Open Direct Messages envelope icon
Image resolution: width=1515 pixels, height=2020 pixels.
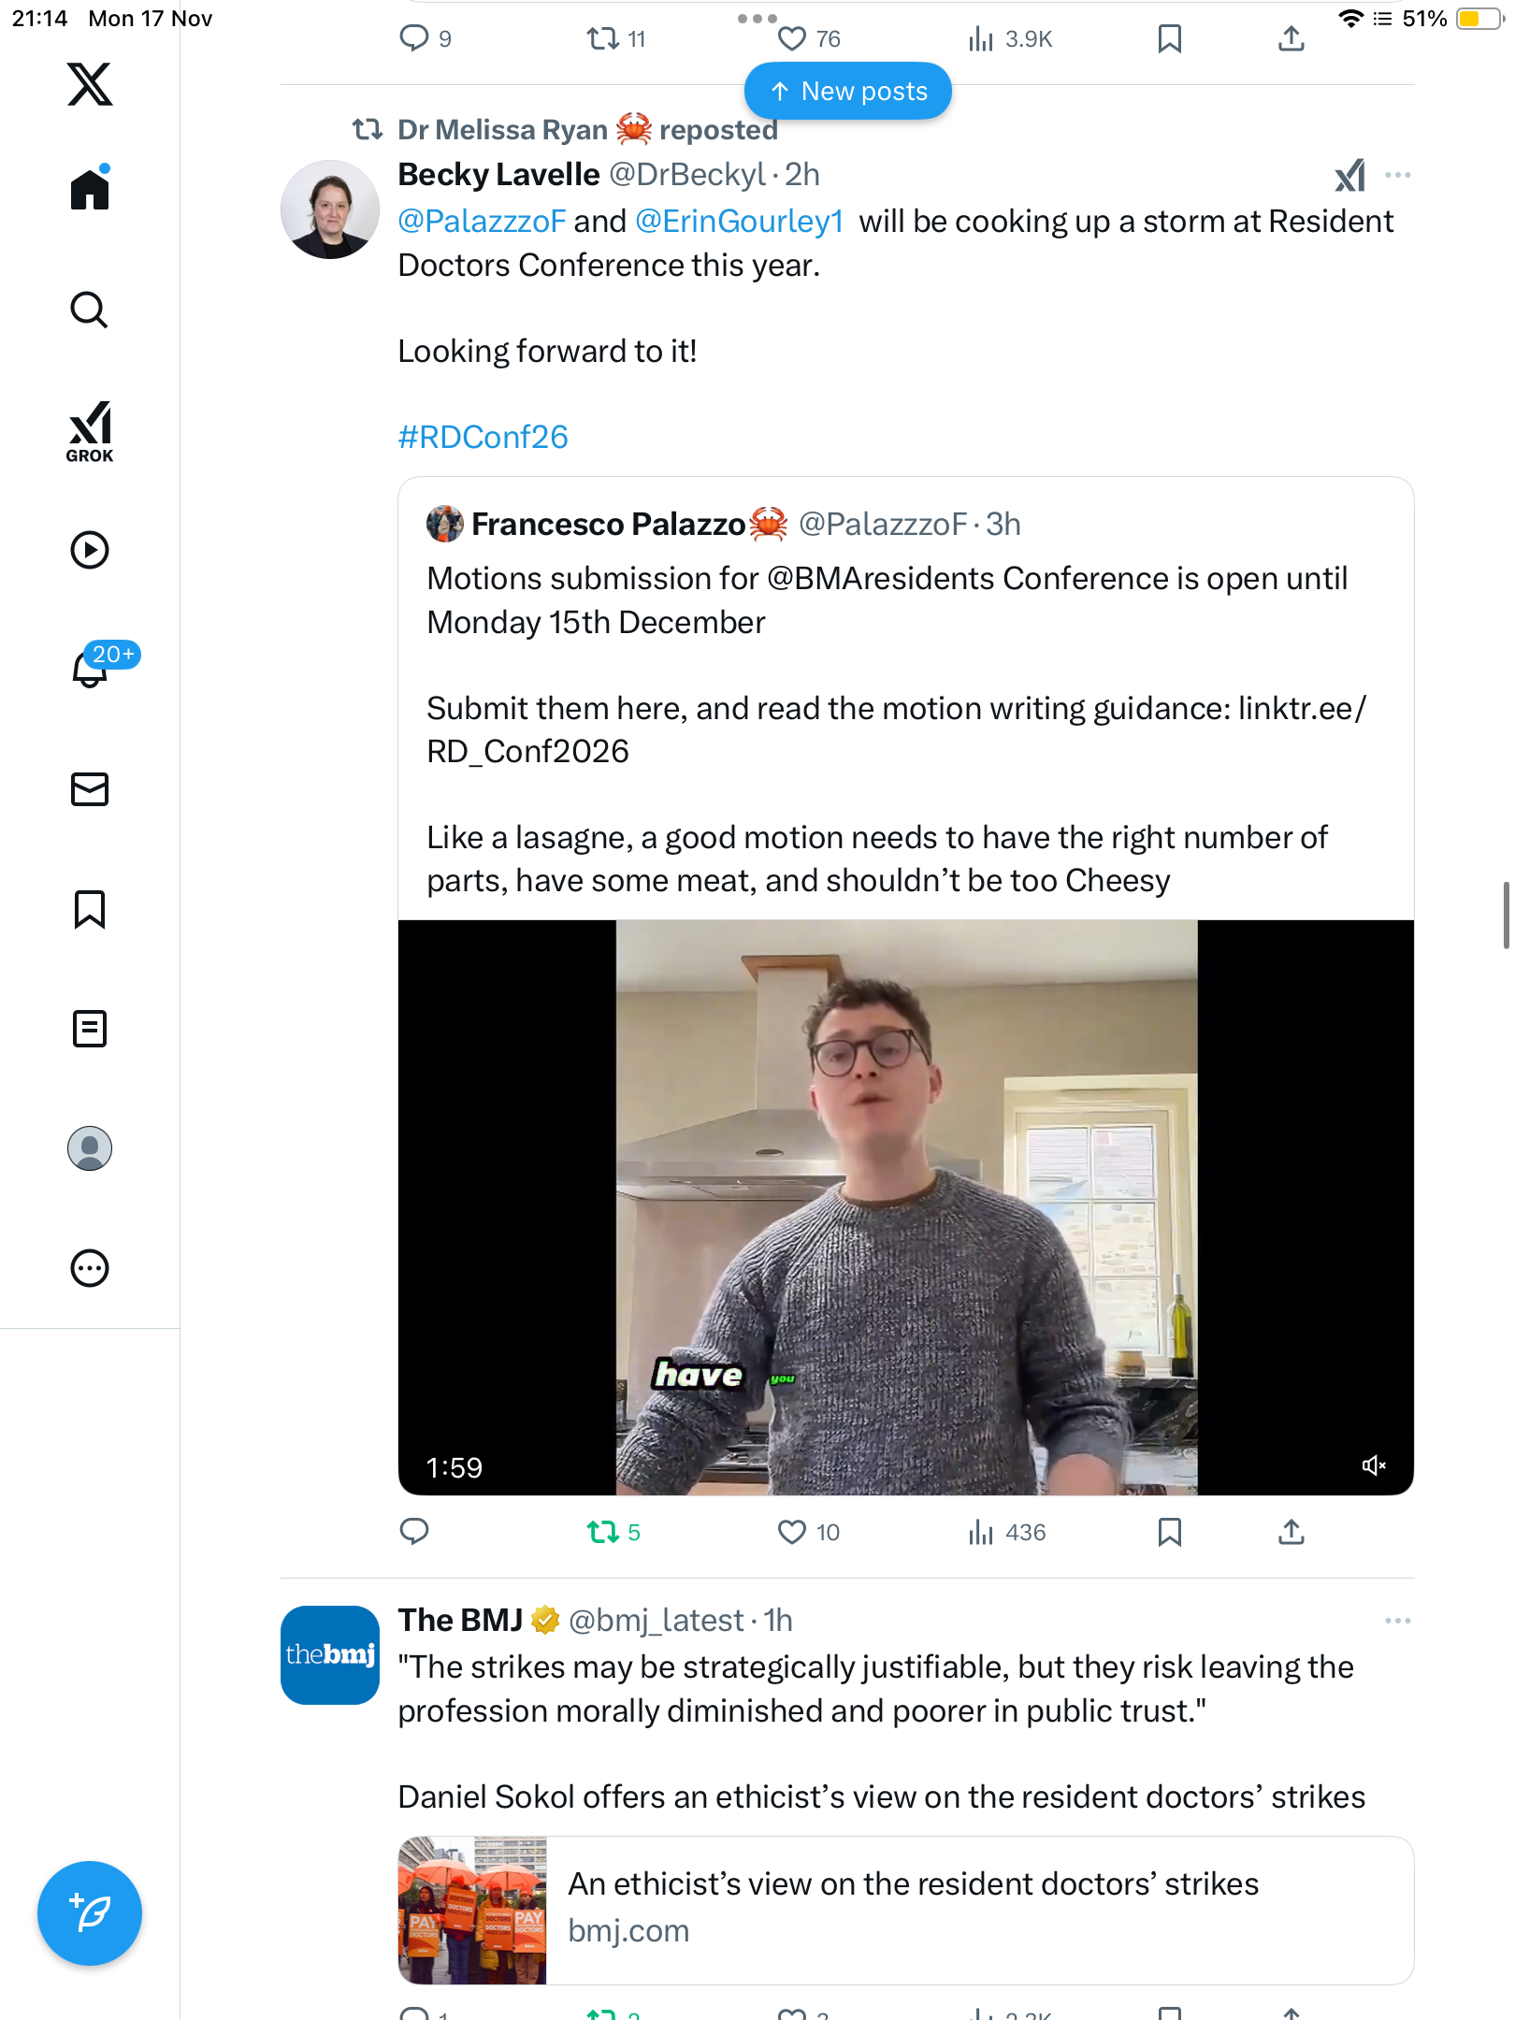(x=90, y=789)
